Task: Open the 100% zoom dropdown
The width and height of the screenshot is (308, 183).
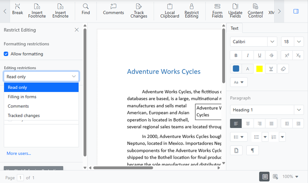Action: tap(290, 177)
